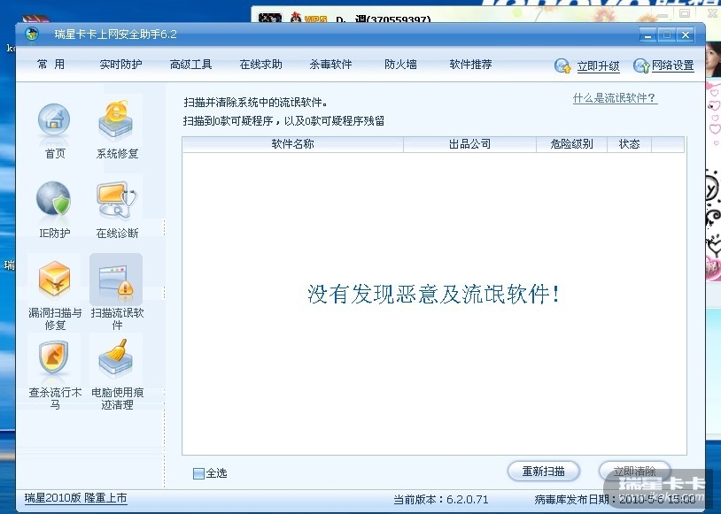This screenshot has width=721, height=514.
Task: Open the 瑞星2010版 隆重上市 link
Action: click(x=75, y=498)
